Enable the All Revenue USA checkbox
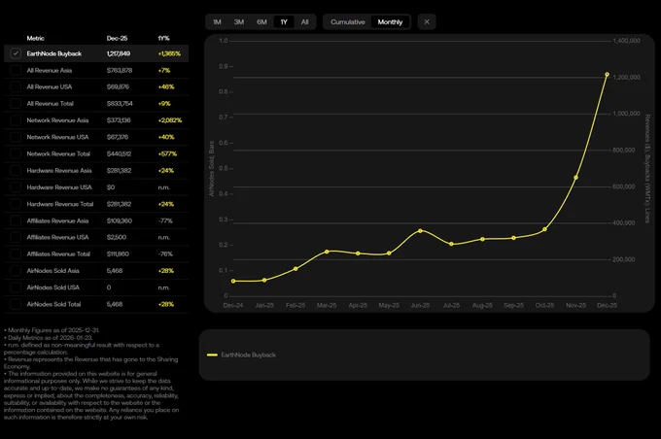This screenshot has width=661, height=439. tap(16, 87)
